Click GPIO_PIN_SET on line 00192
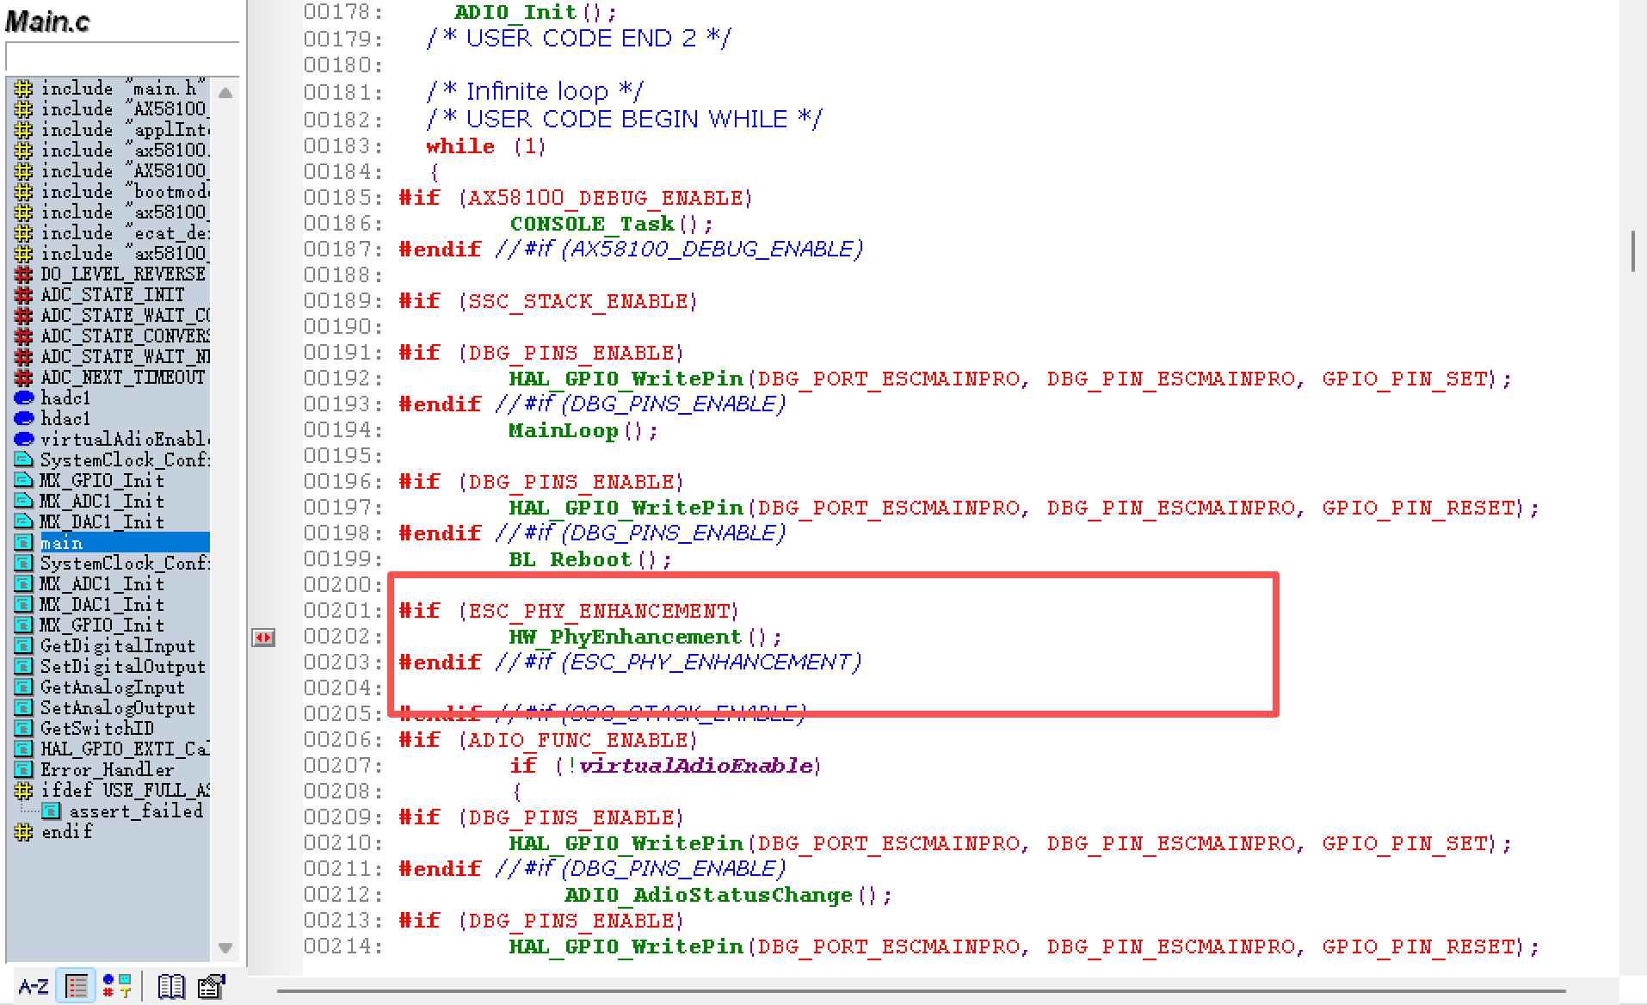This screenshot has width=1647, height=1005. tap(1404, 379)
